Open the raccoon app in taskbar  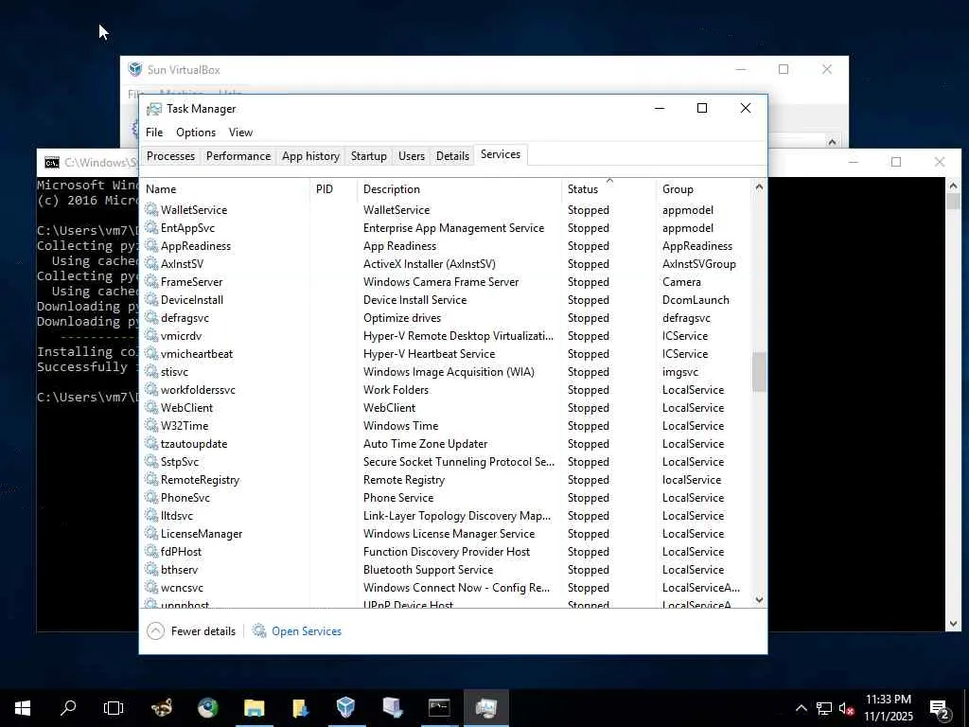tap(162, 708)
